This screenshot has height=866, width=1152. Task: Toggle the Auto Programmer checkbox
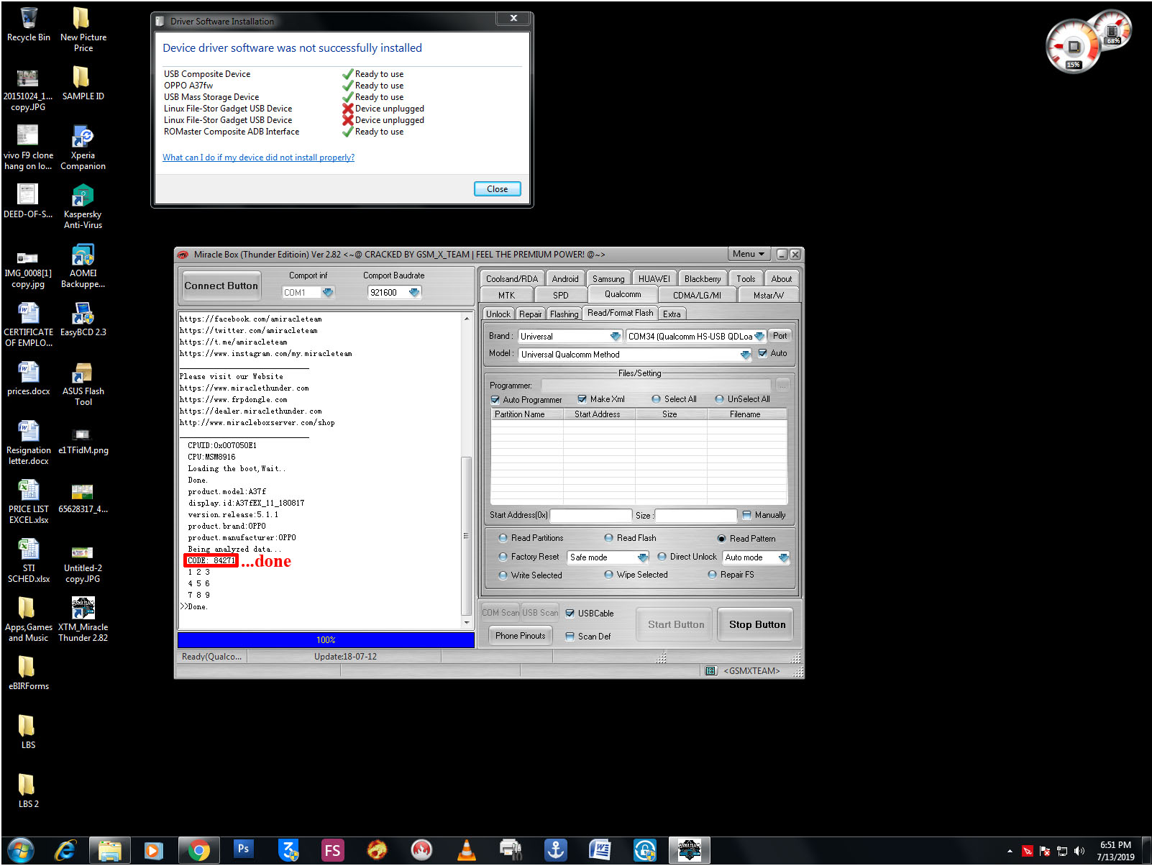coord(495,400)
